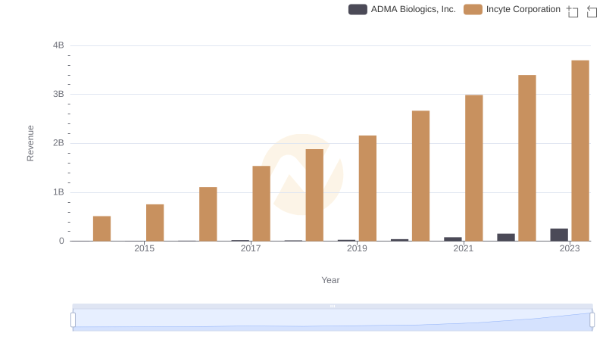
Task: Click the Incyte 2018 revenue bar
Action: [314, 195]
